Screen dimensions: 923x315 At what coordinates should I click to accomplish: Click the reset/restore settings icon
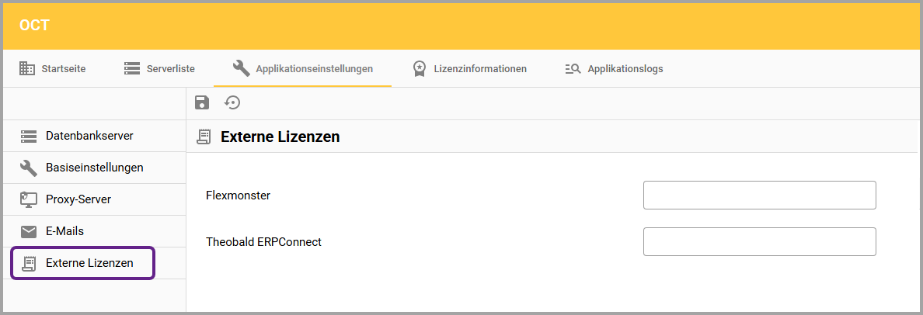tap(232, 102)
